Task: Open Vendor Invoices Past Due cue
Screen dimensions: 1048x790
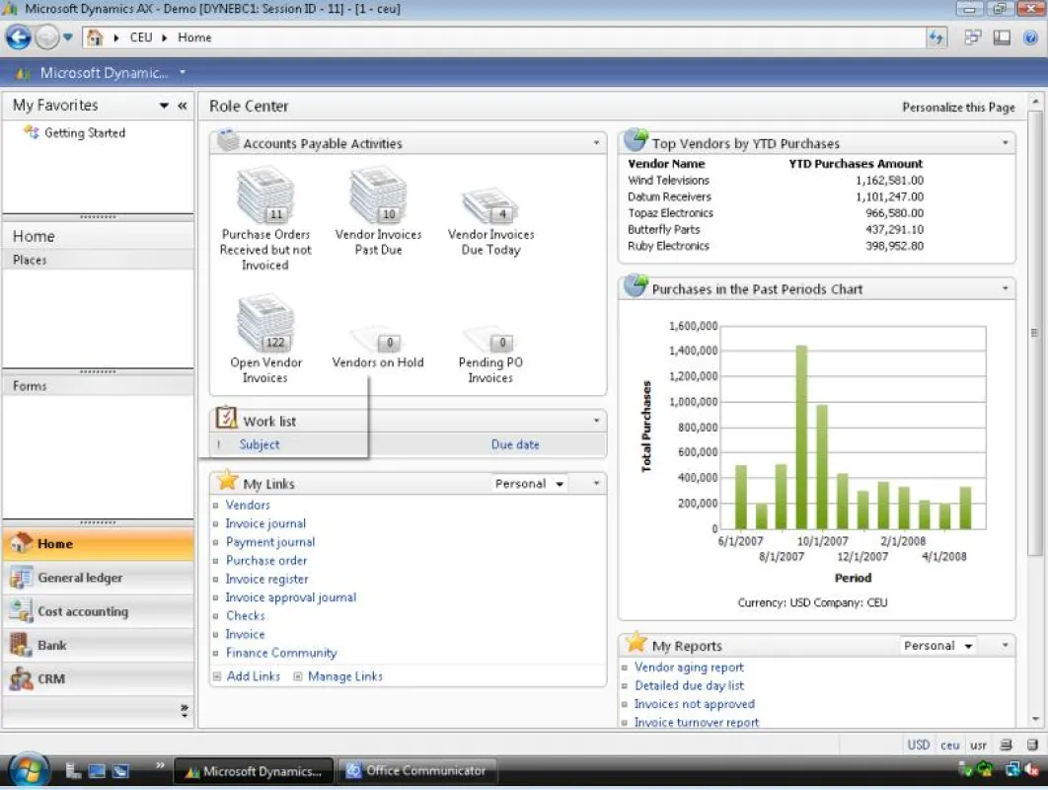Action: pos(378,211)
